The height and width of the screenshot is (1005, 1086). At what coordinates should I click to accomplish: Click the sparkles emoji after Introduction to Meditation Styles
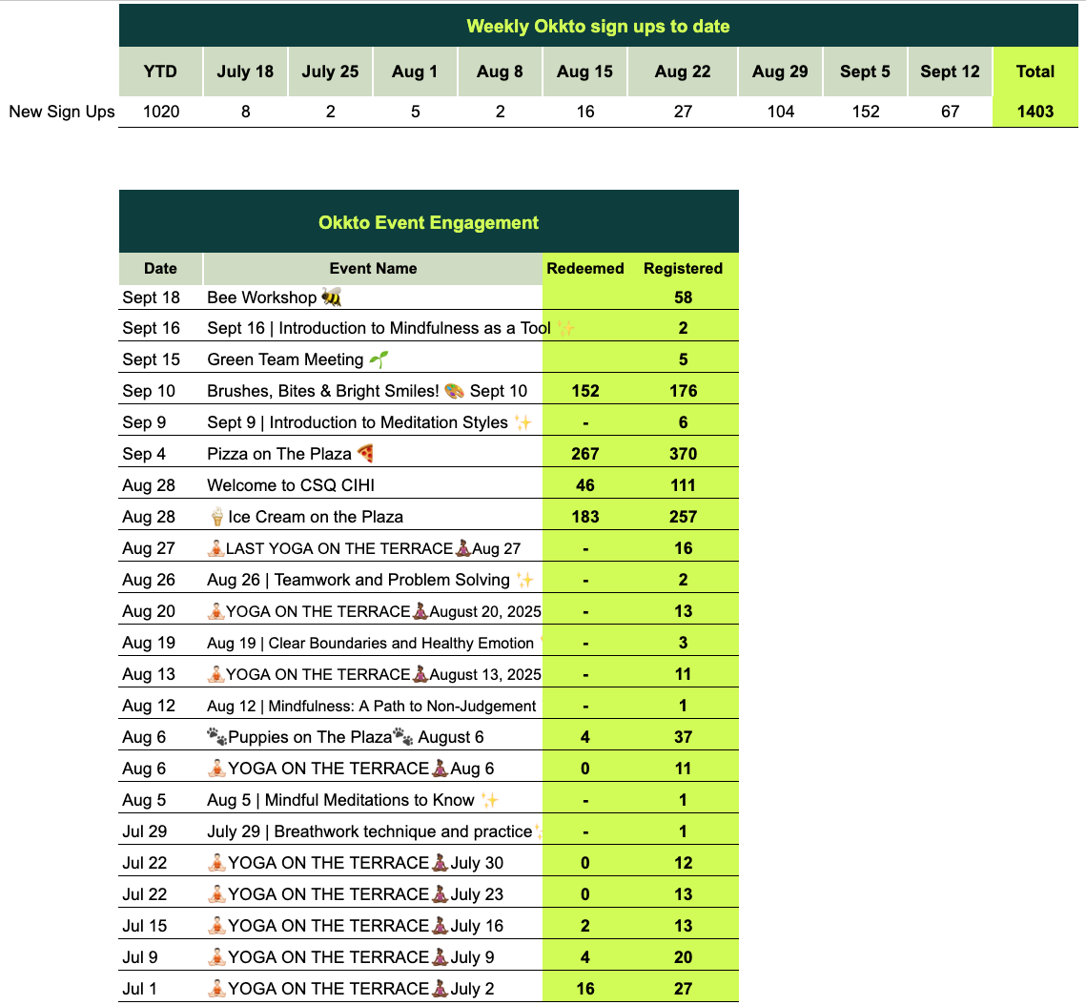[523, 422]
